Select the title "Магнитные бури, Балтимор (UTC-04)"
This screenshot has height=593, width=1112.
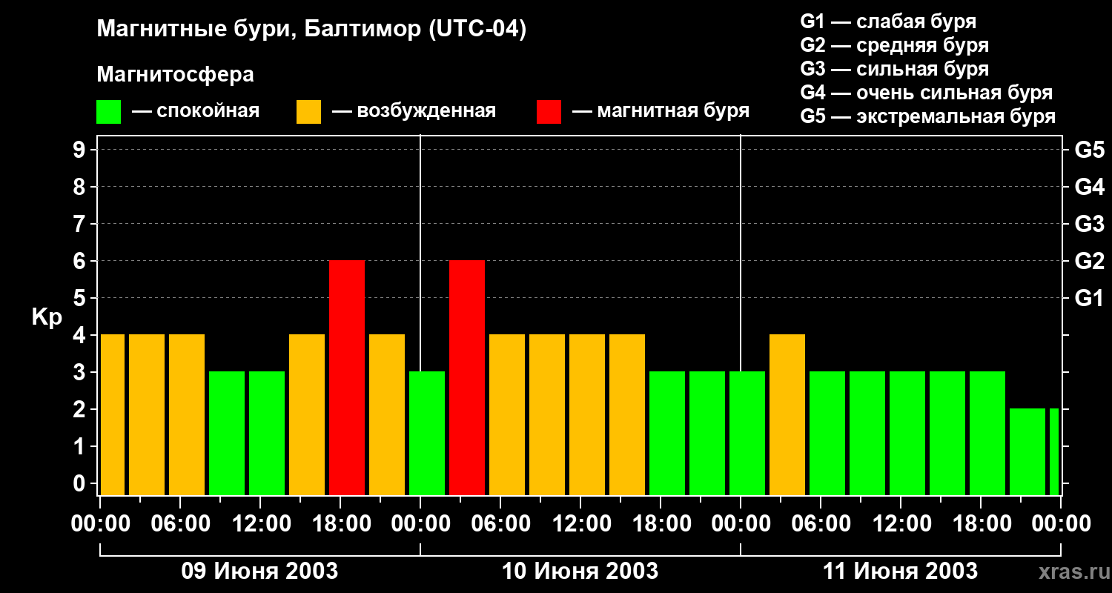pos(311,30)
